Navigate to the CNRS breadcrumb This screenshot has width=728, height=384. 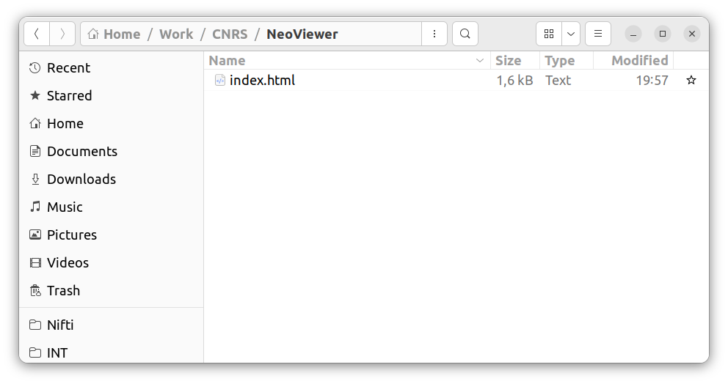click(x=230, y=34)
